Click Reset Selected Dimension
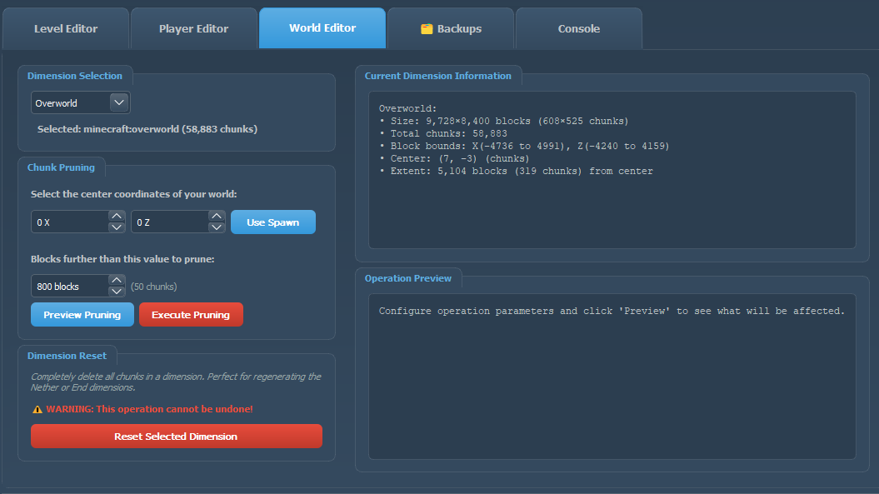Viewport: 879px width, 494px height. 176,437
